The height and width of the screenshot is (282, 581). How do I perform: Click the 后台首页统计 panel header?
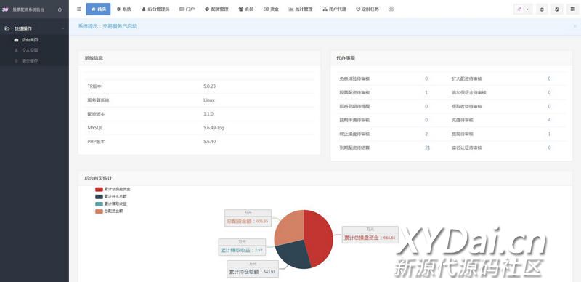click(325, 178)
